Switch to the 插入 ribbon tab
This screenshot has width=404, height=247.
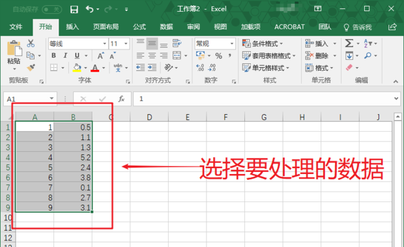[x=72, y=27]
